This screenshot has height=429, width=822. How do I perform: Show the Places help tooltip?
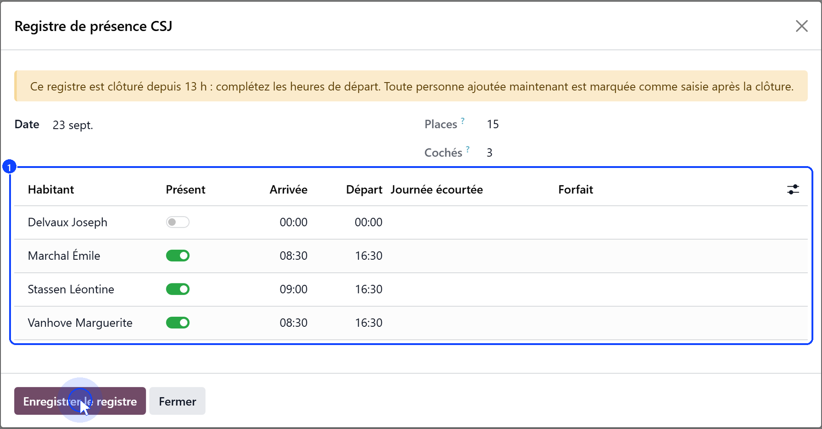[463, 121]
